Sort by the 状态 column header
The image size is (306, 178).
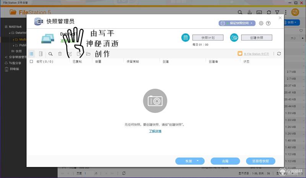[x=246, y=61]
